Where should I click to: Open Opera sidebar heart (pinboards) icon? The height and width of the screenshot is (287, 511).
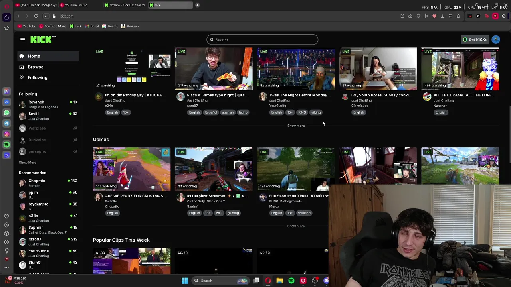click(6, 216)
